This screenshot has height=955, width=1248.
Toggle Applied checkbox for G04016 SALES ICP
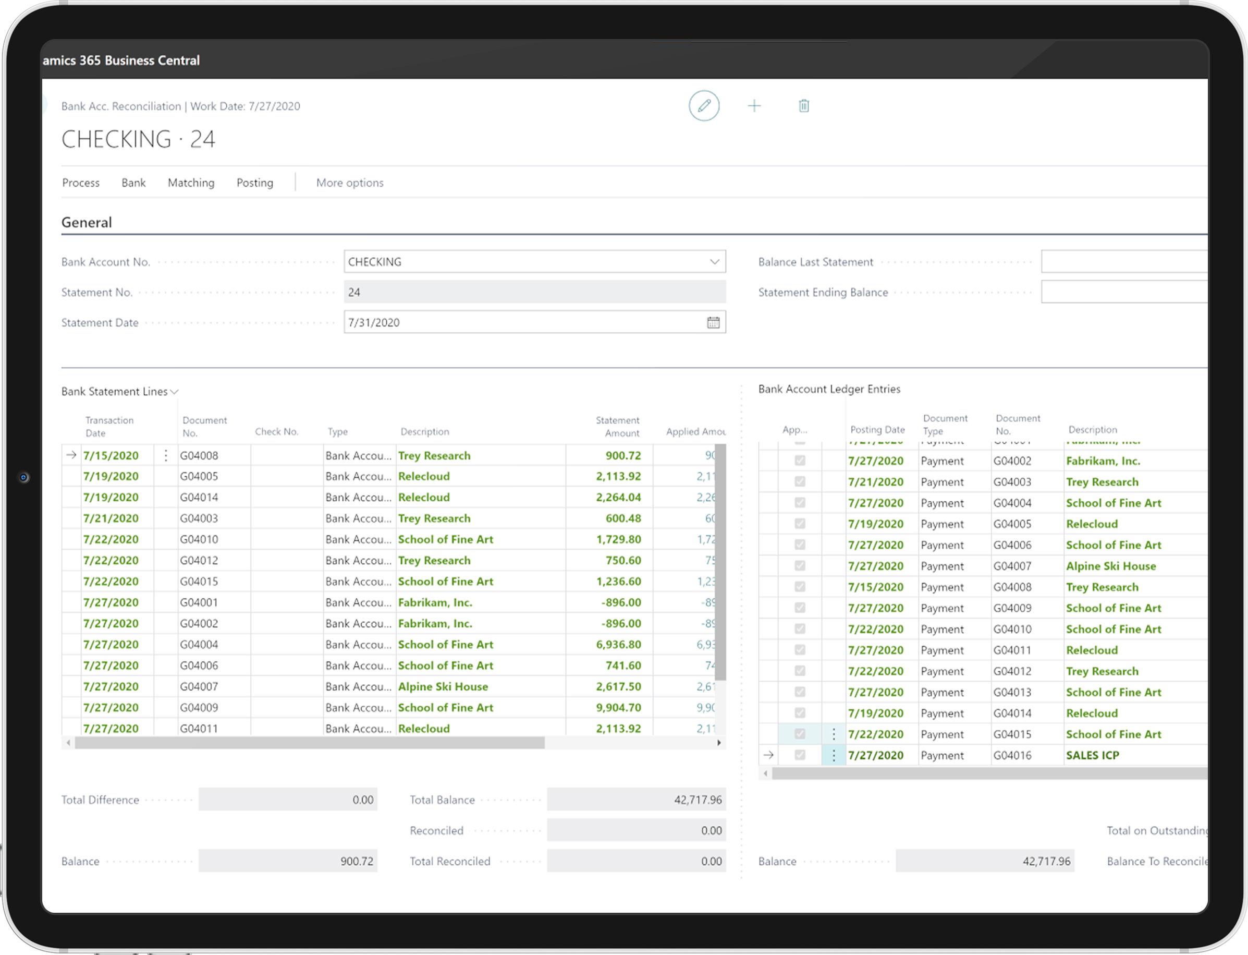(x=799, y=755)
